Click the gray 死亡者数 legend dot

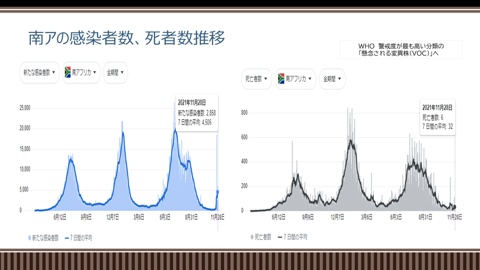pyautogui.click(x=252, y=237)
